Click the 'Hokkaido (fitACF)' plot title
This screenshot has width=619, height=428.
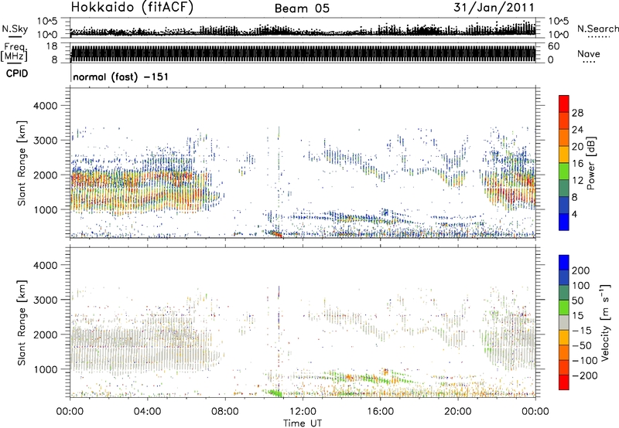[132, 7]
